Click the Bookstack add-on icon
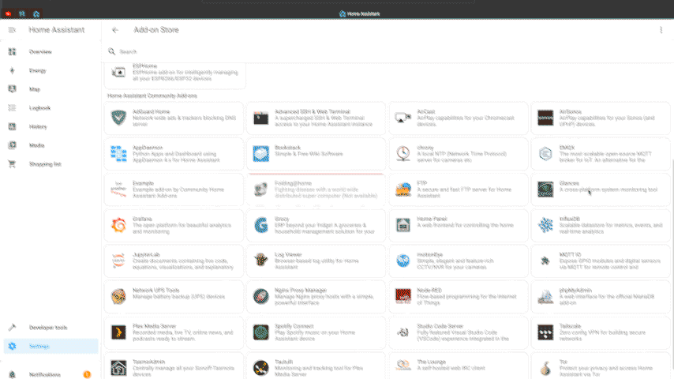The height and width of the screenshot is (379, 674). point(261,154)
